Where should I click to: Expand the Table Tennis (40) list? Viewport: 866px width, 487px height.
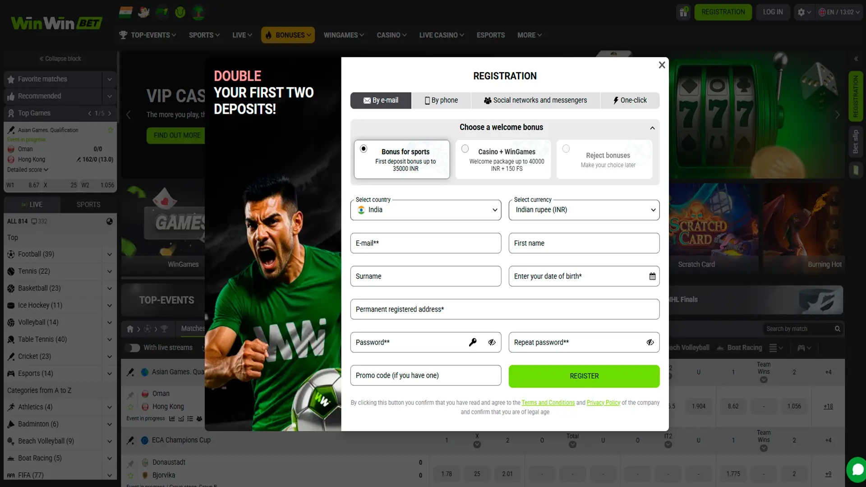click(109, 340)
